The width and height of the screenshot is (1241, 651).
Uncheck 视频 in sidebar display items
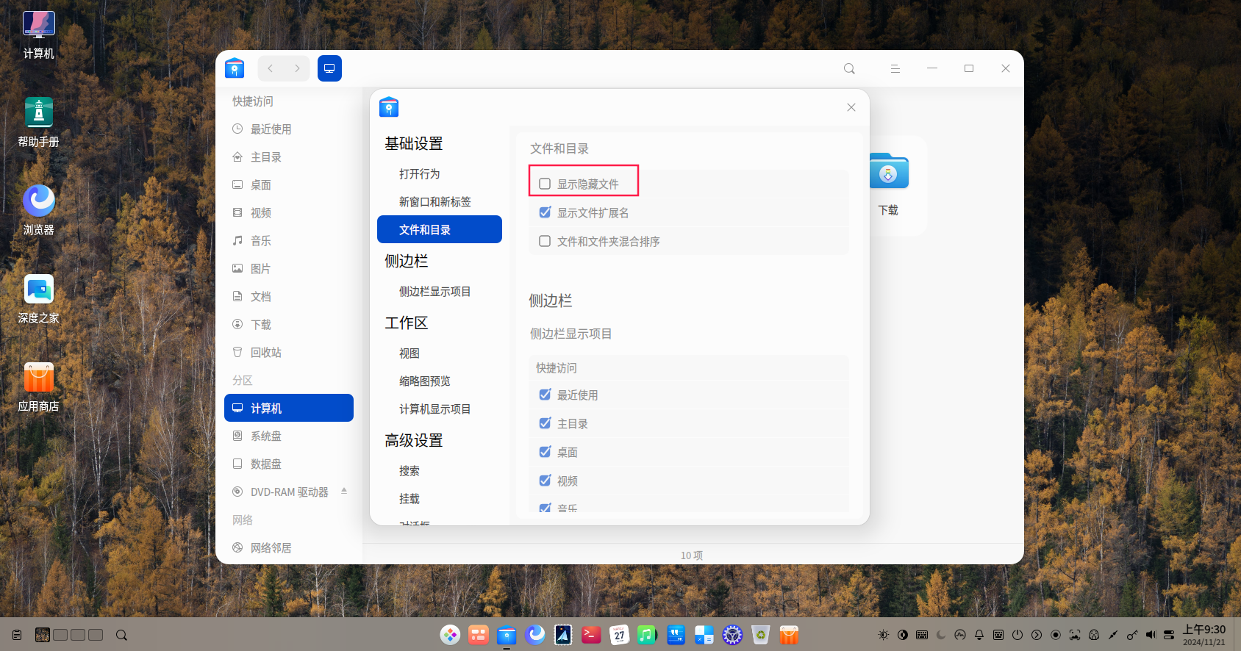click(545, 481)
